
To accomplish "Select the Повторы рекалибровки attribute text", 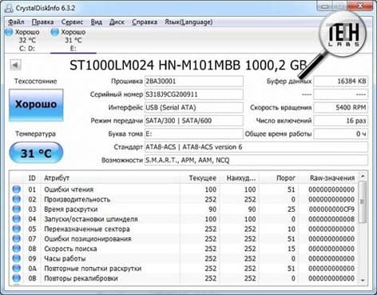I will pos(81,278).
